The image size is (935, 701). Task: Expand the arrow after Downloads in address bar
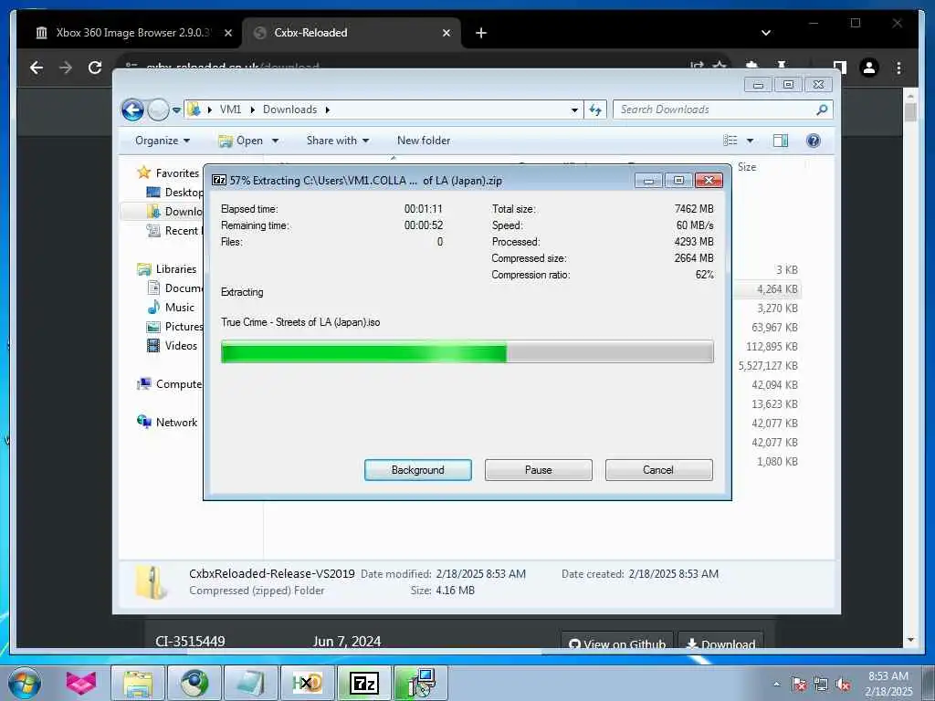pos(328,110)
